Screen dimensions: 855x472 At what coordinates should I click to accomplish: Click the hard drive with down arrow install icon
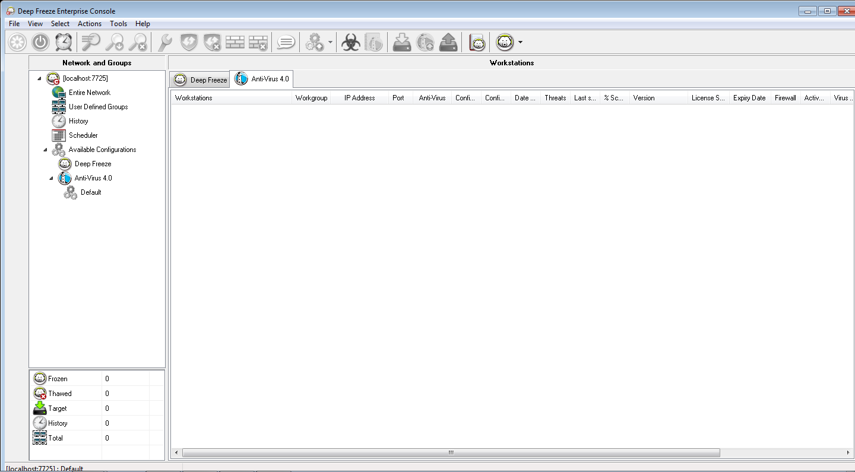(402, 42)
